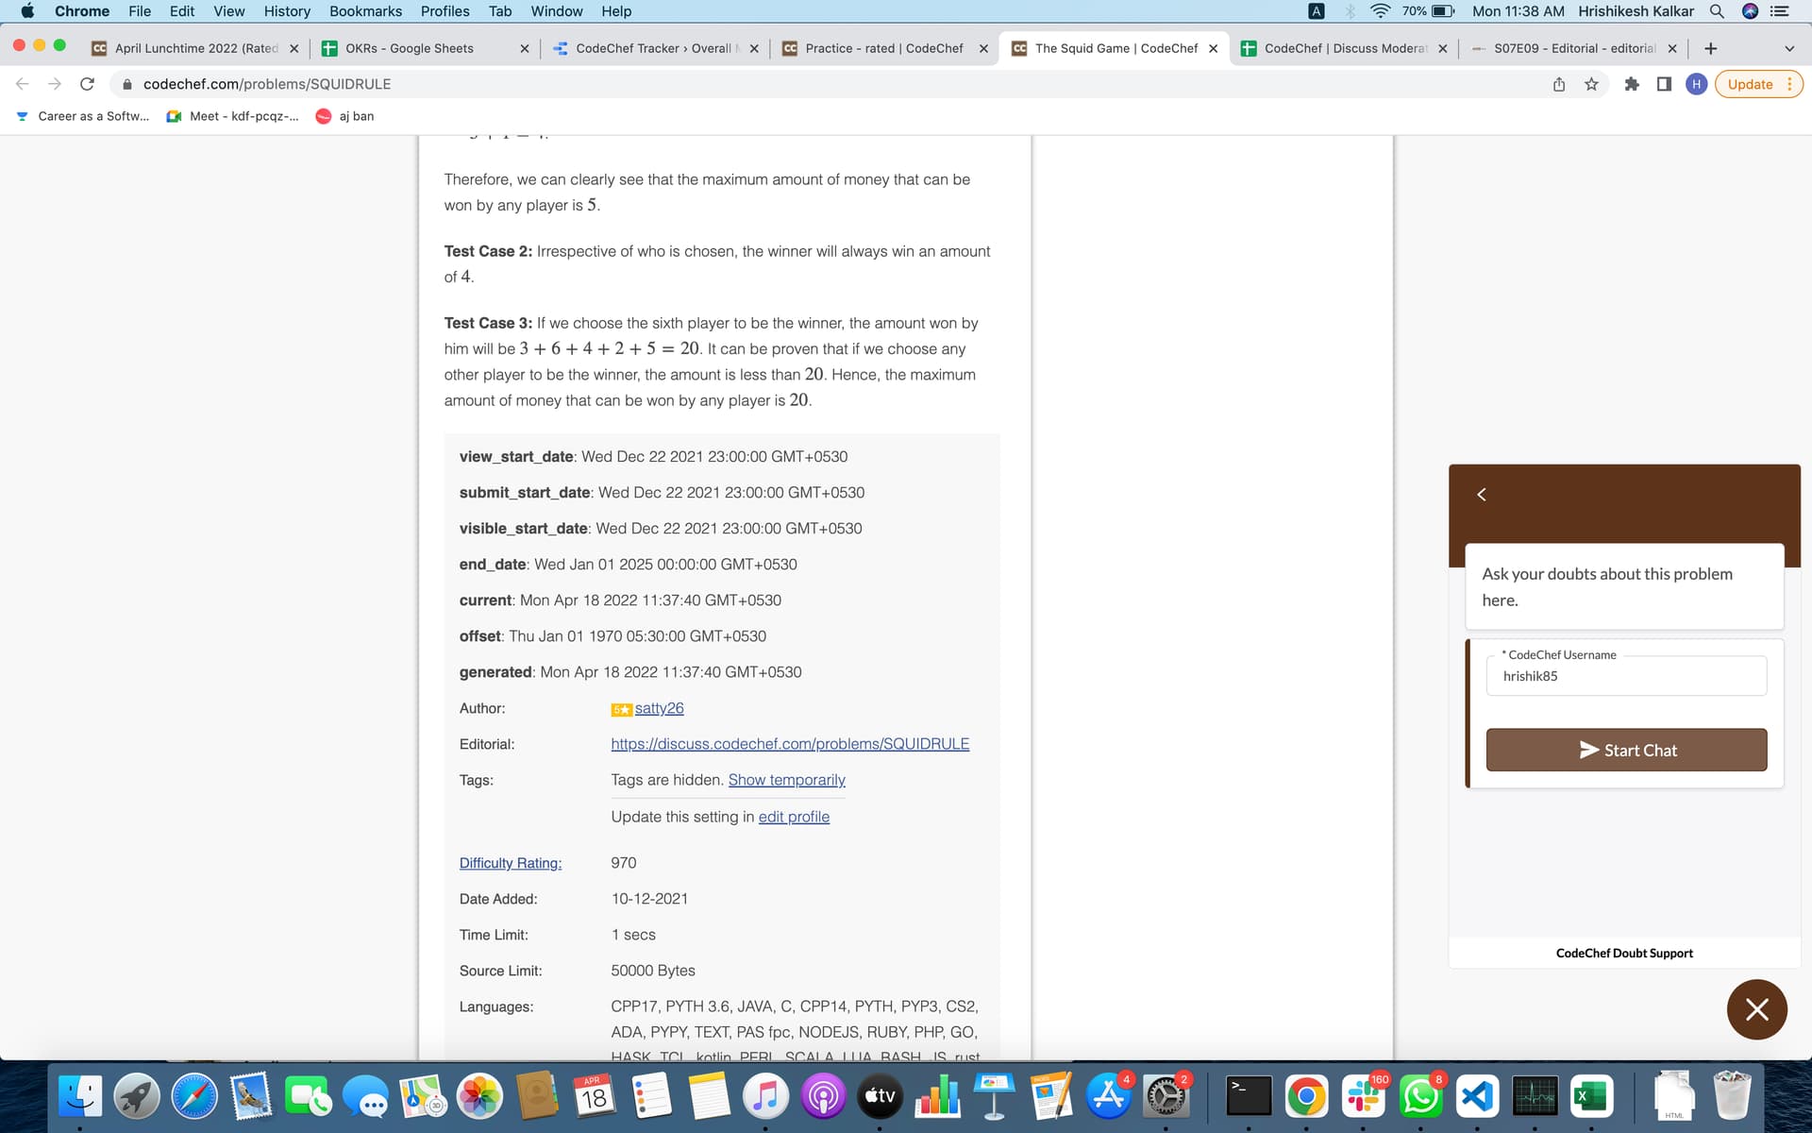1812x1133 pixels.
Task: Open Visual Studio Code from the dock
Action: coord(1477,1096)
